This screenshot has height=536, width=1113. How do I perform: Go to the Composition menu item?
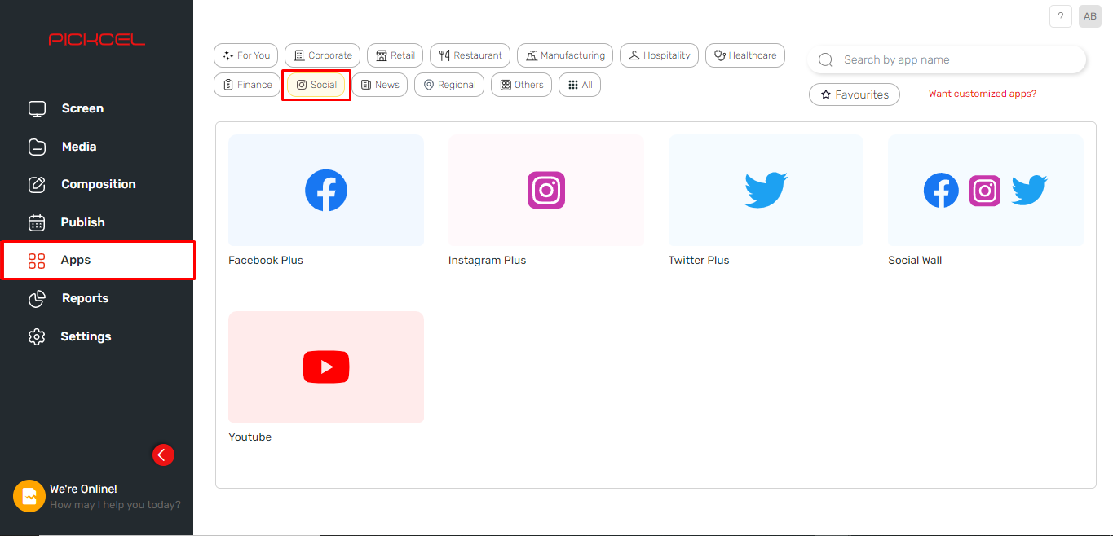pyautogui.click(x=97, y=184)
